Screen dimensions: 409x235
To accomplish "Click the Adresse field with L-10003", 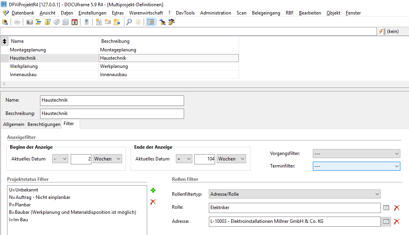I will pos(294,221).
